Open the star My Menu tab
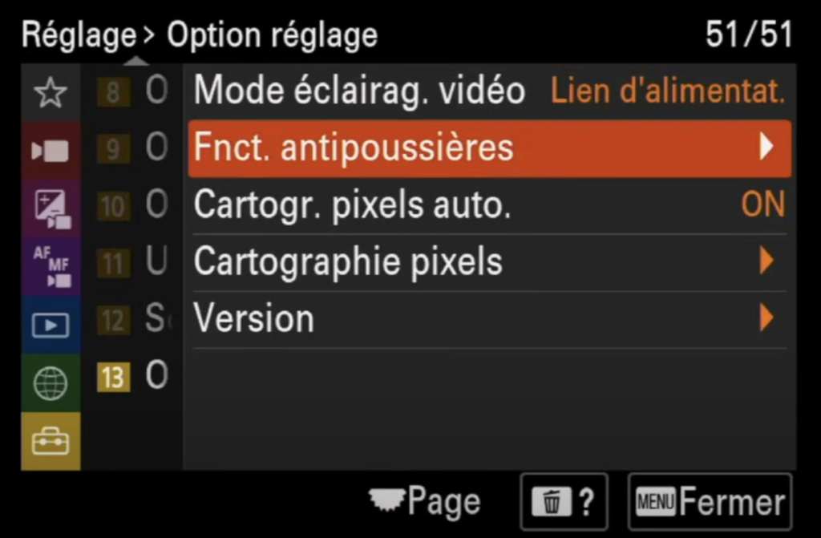Image resolution: width=821 pixels, height=538 pixels. pos(50,94)
